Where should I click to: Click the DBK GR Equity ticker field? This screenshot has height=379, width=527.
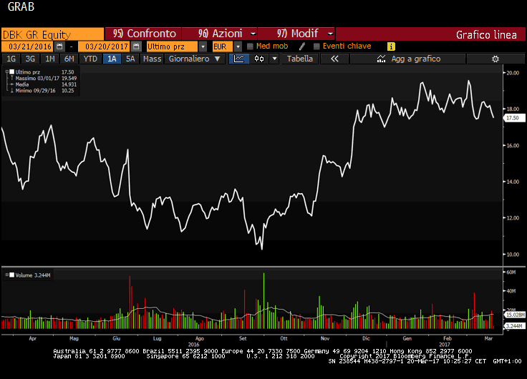tap(52, 34)
